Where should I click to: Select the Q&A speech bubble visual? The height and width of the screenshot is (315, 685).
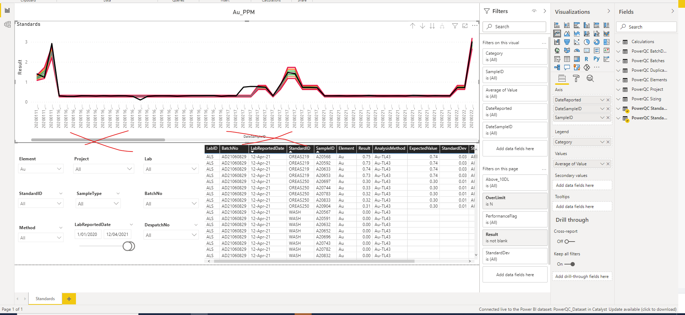coord(567,67)
